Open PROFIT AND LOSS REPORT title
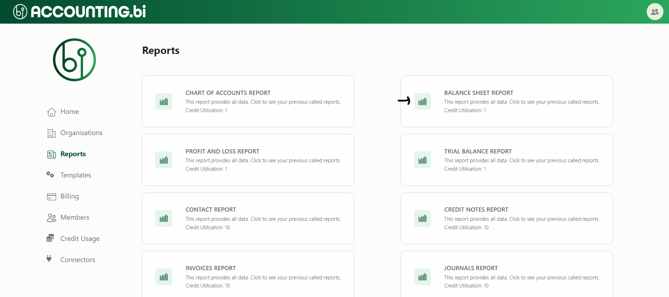The width and height of the screenshot is (669, 297). pyautogui.click(x=222, y=151)
